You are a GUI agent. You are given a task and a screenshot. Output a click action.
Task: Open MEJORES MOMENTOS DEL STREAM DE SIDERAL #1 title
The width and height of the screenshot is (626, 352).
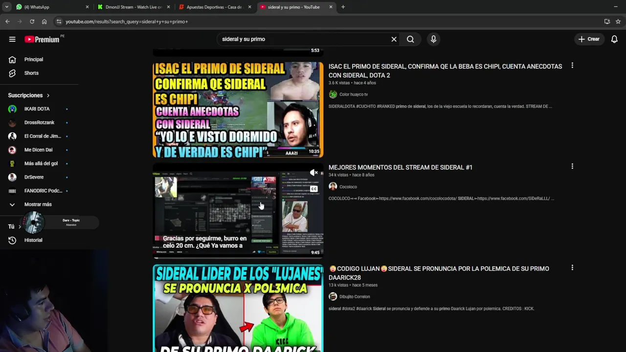tap(401, 167)
